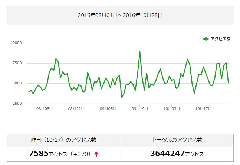Image resolution: width=240 pixels, height=165 pixels.
Task: Click the 10000 y-axis label
Action: [16, 43]
